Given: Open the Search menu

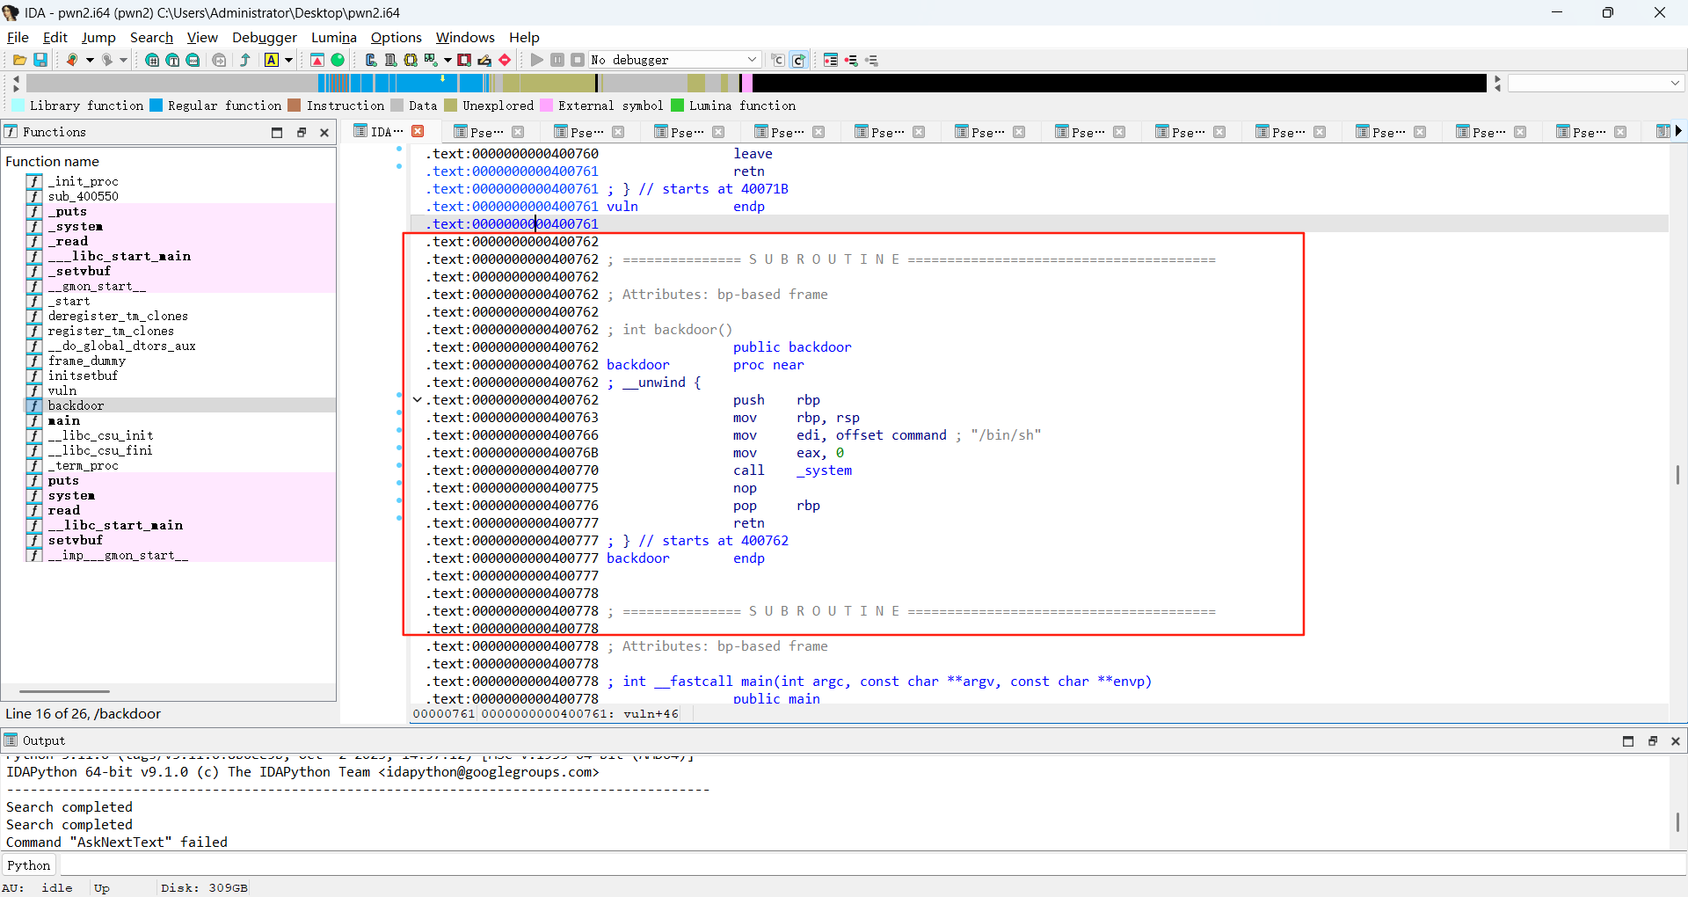Looking at the screenshot, I should (x=151, y=37).
